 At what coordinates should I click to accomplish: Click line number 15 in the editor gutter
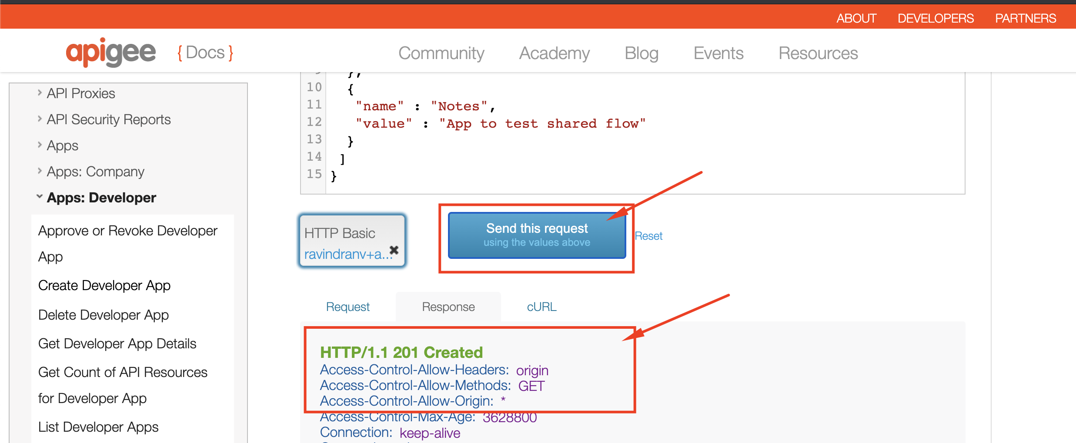pos(314,174)
